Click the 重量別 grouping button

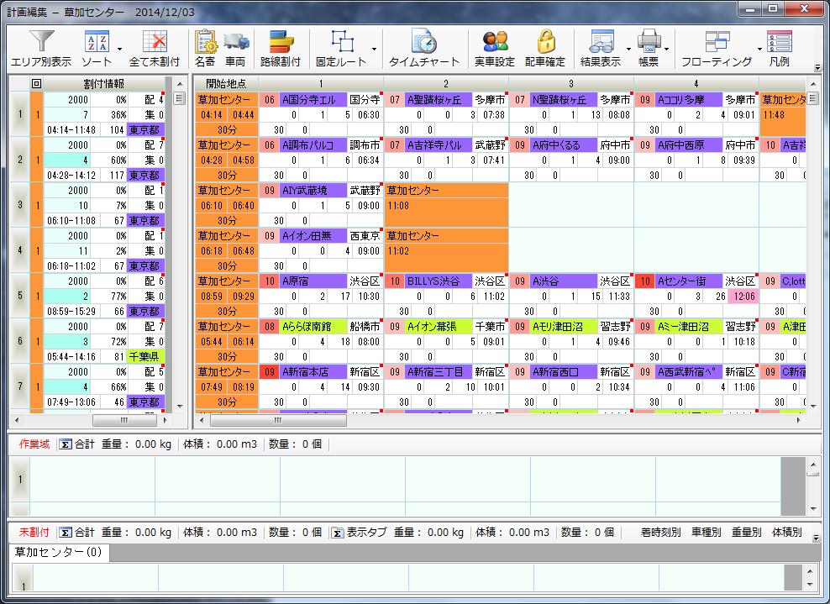click(746, 532)
